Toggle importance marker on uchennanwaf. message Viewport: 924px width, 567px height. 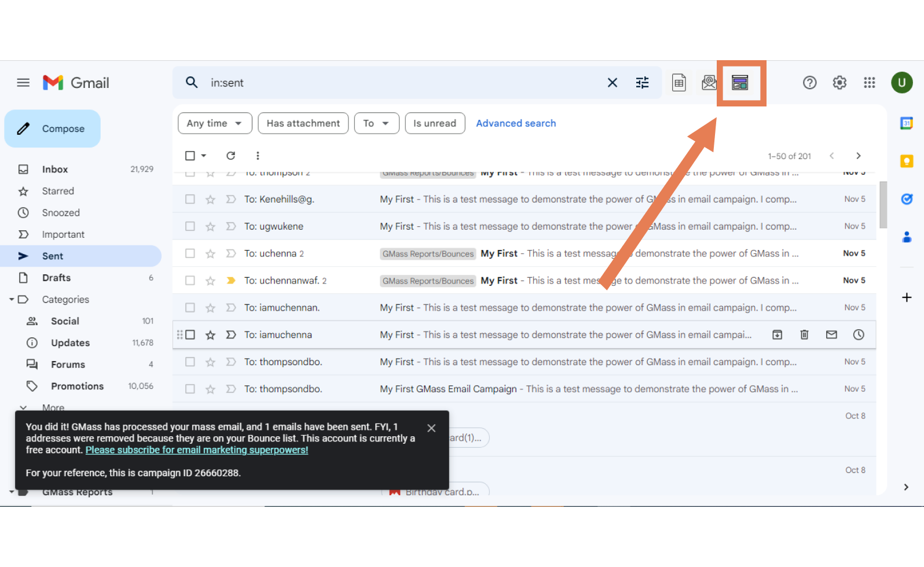231,281
